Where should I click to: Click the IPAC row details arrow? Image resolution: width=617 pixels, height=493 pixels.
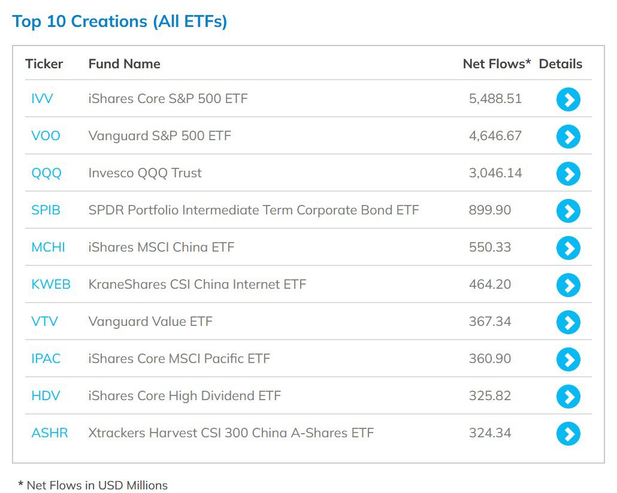click(568, 359)
